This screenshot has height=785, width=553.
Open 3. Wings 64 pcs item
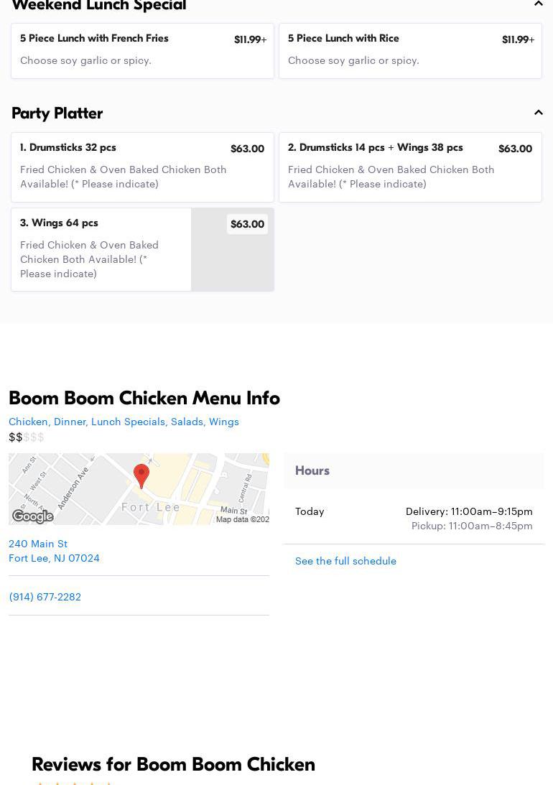[101, 249]
